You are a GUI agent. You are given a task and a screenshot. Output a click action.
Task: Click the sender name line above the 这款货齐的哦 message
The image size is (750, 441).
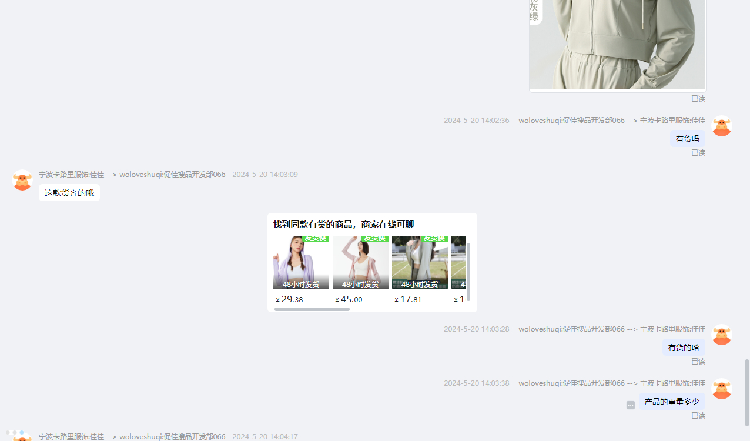click(132, 175)
